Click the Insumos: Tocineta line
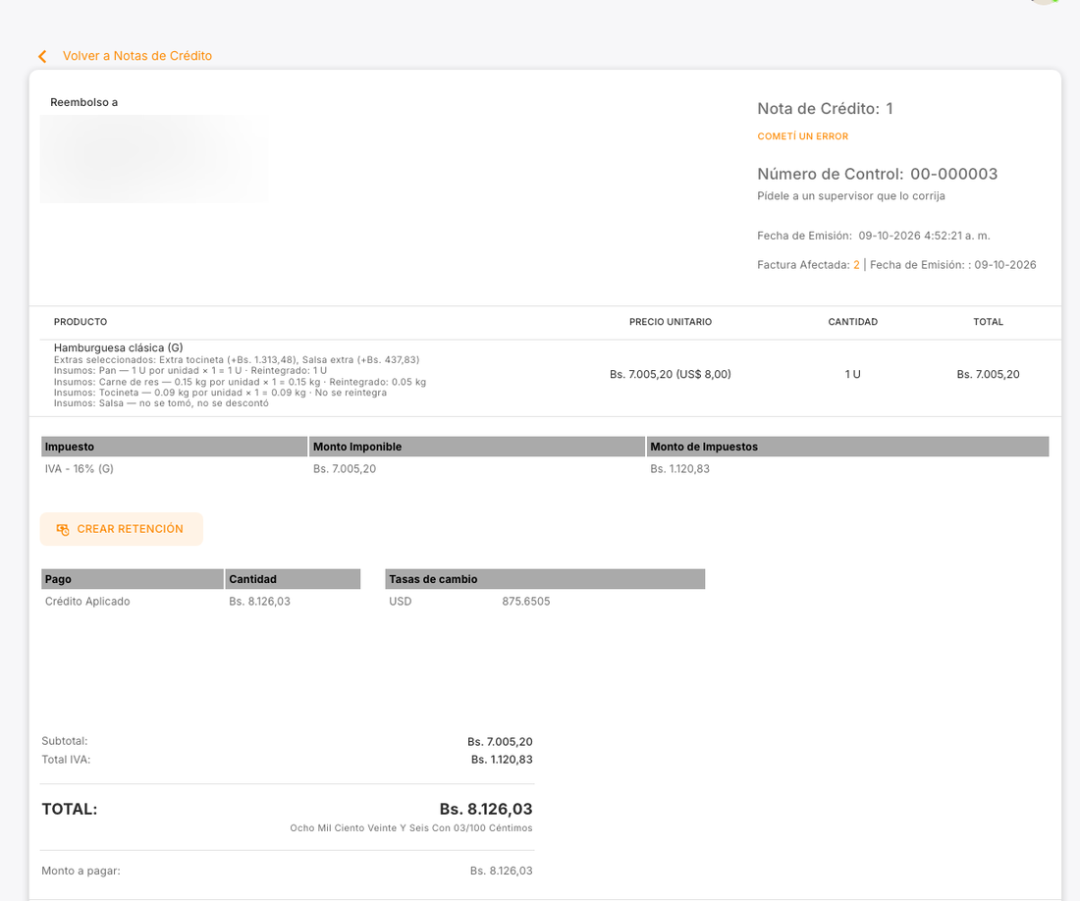The height and width of the screenshot is (901, 1080). (x=220, y=393)
